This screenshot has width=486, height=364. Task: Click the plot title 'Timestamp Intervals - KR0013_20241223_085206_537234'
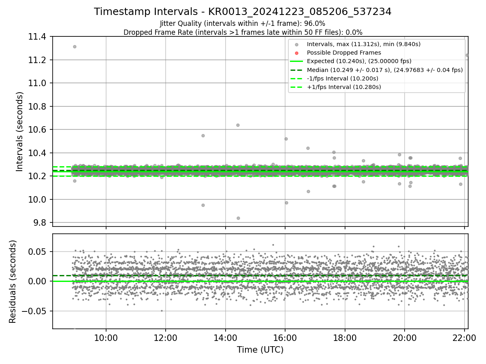tap(243, 12)
